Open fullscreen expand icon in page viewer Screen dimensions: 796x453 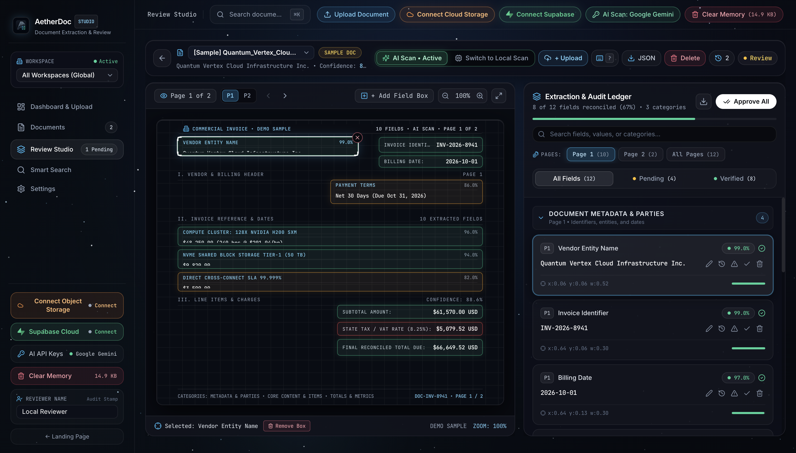499,96
